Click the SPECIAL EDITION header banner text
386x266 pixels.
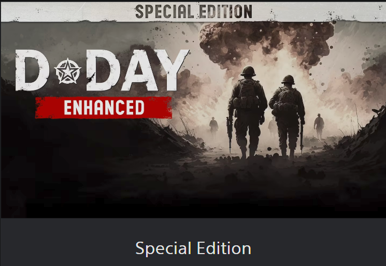coord(194,11)
